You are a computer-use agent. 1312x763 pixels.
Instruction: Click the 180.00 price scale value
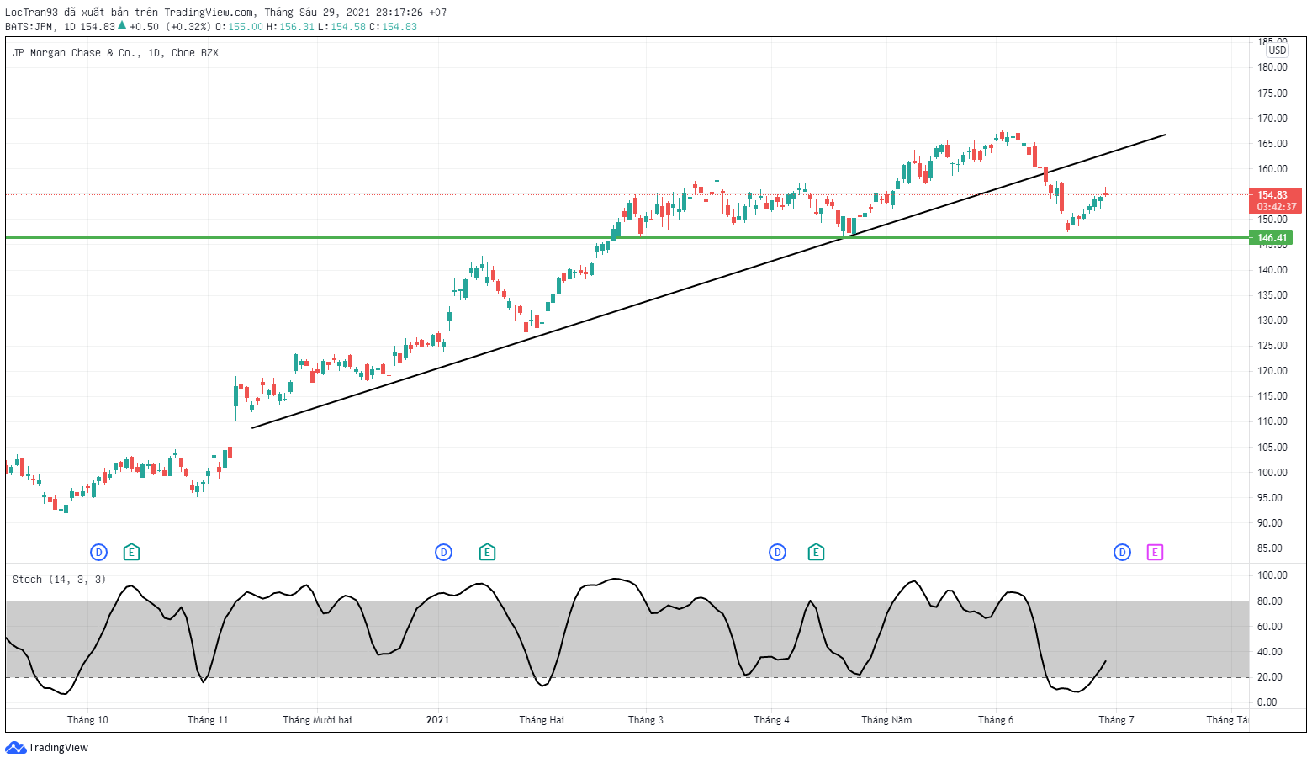(x=1272, y=67)
